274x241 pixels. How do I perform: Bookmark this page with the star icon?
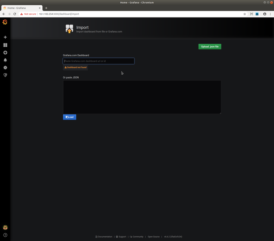coord(245,14)
